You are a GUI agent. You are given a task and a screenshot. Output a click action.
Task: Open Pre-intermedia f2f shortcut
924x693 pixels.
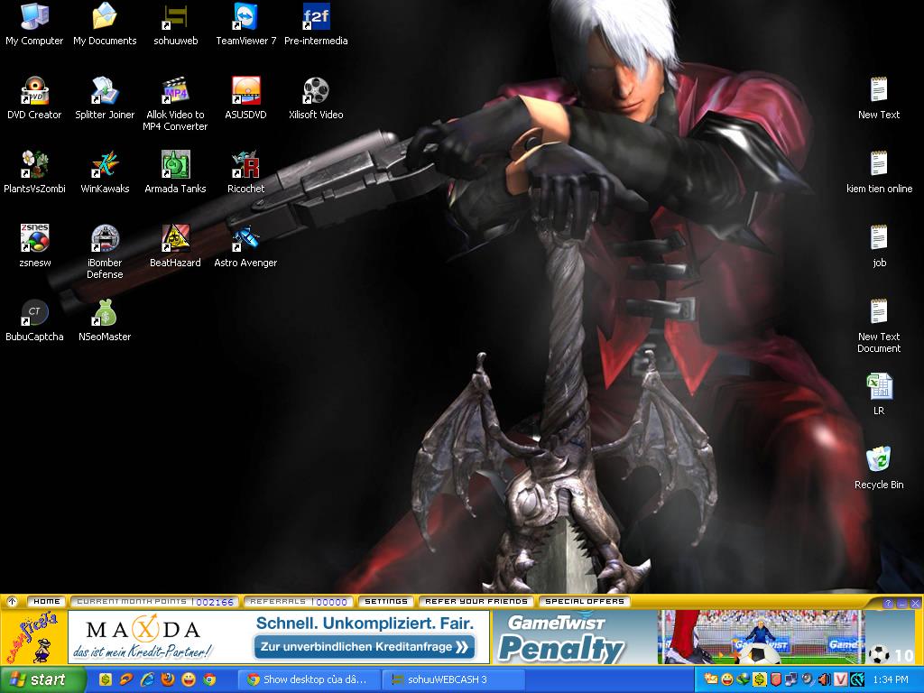[316, 23]
